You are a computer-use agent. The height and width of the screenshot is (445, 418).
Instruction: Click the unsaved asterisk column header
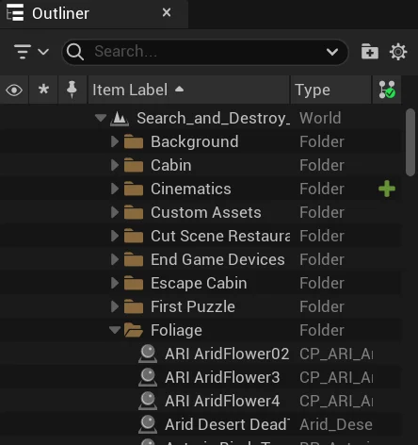(x=43, y=90)
